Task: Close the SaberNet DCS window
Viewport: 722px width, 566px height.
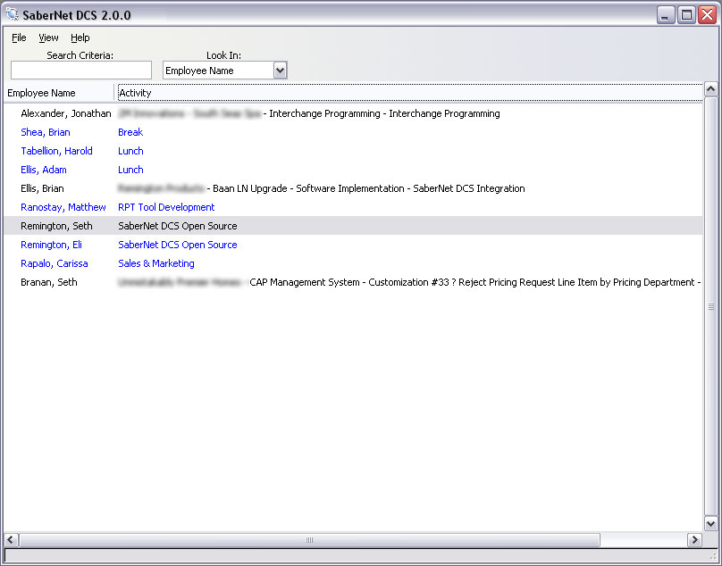Action: (708, 15)
